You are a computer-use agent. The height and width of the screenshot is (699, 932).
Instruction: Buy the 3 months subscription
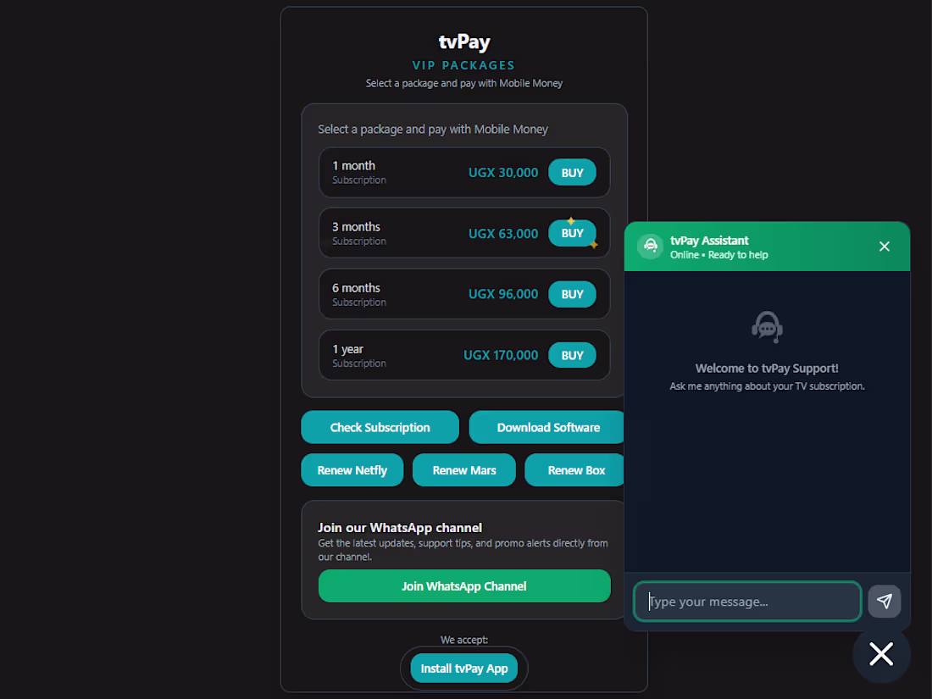coord(572,233)
